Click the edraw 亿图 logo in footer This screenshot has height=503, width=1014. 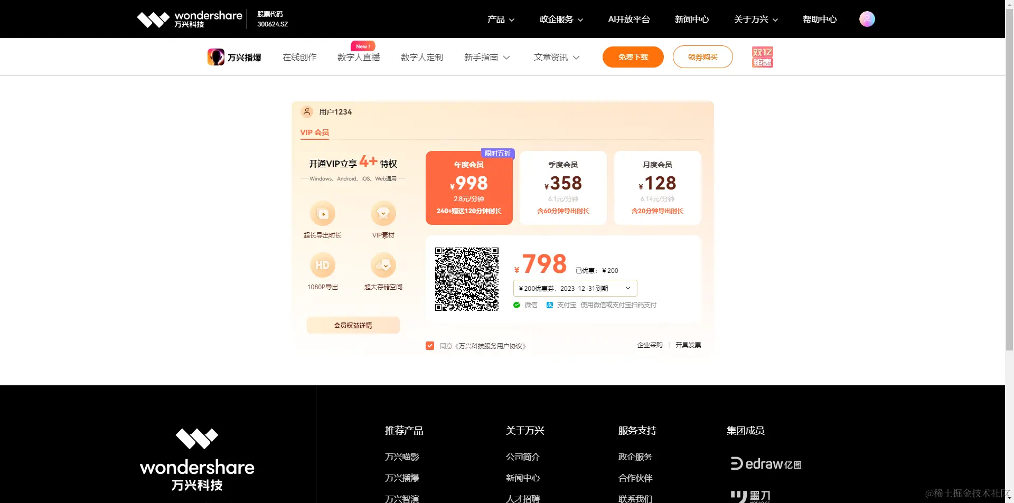point(766,463)
